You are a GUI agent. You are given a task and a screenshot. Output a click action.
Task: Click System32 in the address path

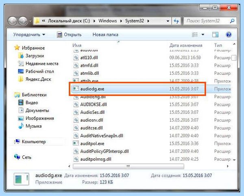pyautogui.click(x=135, y=21)
